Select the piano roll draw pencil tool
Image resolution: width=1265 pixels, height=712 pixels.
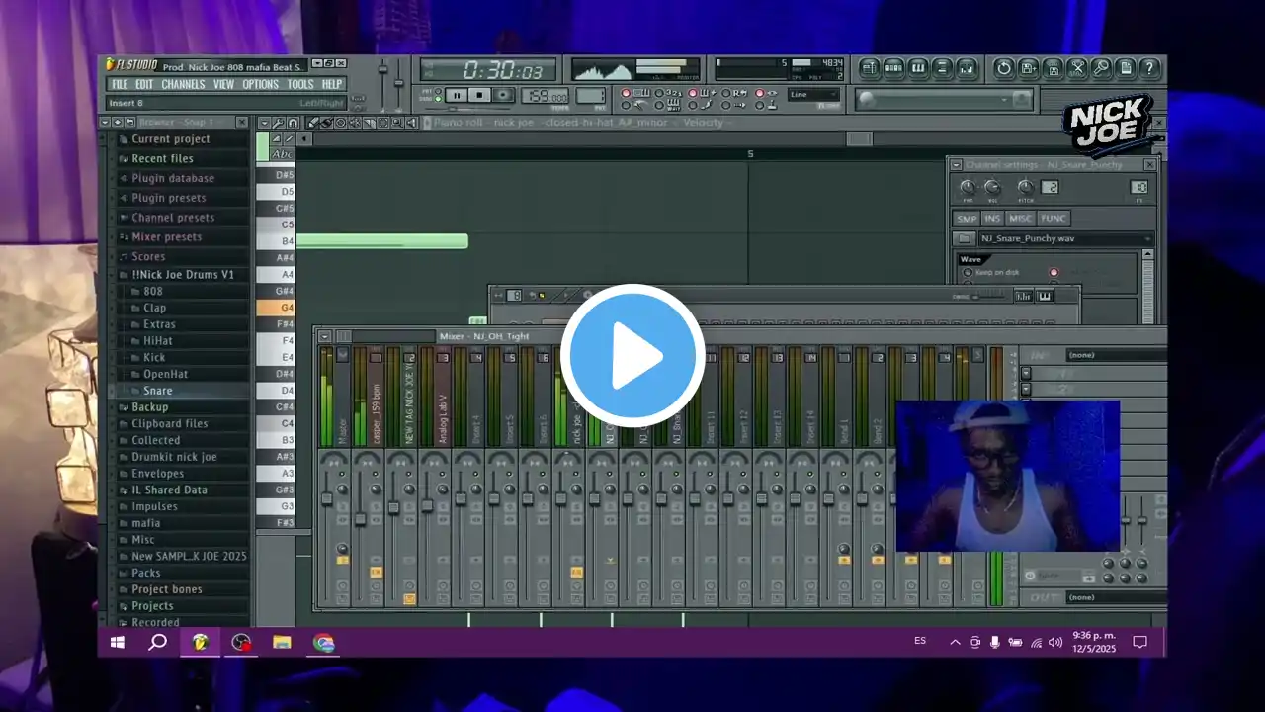[312, 123]
